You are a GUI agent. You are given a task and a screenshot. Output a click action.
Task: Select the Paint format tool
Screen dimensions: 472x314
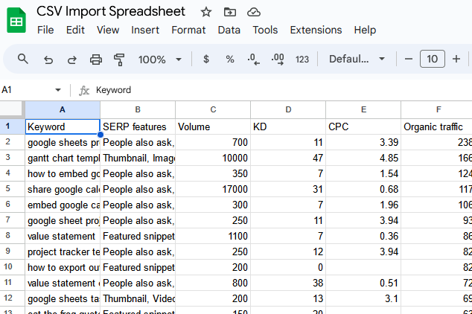coord(119,60)
